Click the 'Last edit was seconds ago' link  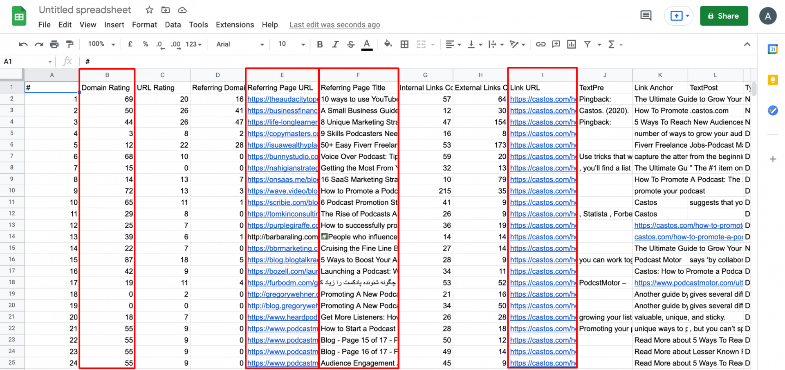click(x=335, y=25)
